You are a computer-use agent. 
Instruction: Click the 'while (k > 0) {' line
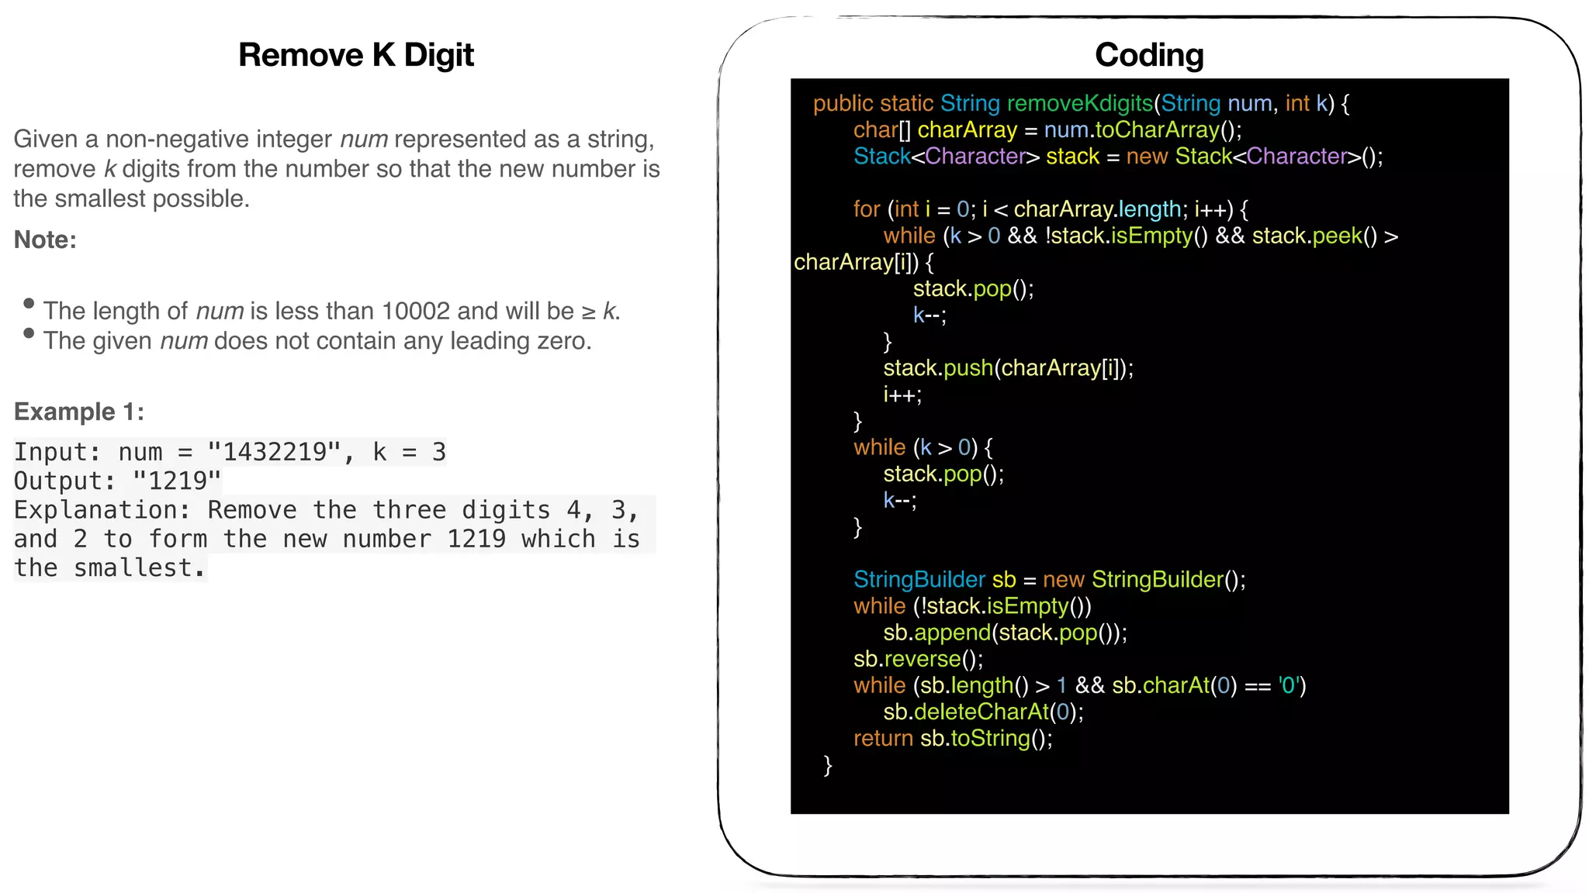[923, 447]
